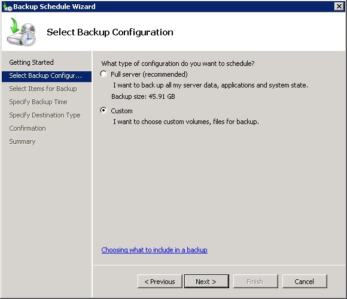Image resolution: width=347 pixels, height=299 pixels.
Task: Click the backup wizard title bar icon
Action: click(8, 7)
